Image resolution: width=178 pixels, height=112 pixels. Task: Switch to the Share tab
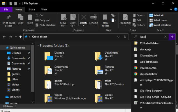coord(31,10)
